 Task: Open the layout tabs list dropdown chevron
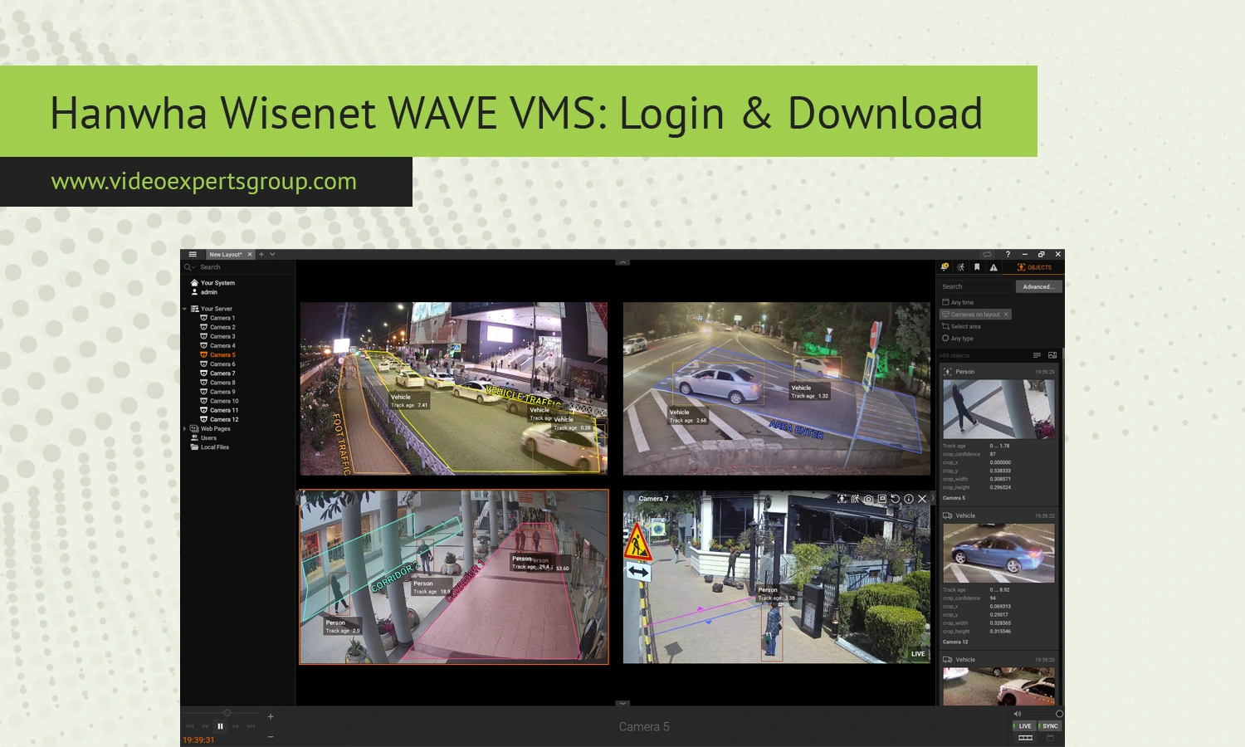click(272, 255)
